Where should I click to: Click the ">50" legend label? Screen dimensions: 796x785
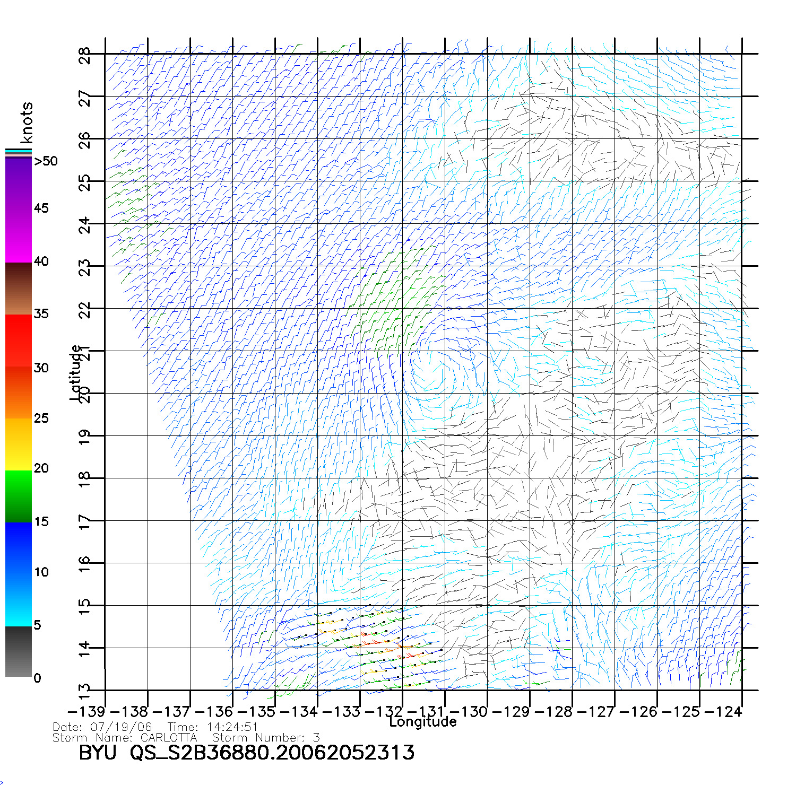point(46,161)
